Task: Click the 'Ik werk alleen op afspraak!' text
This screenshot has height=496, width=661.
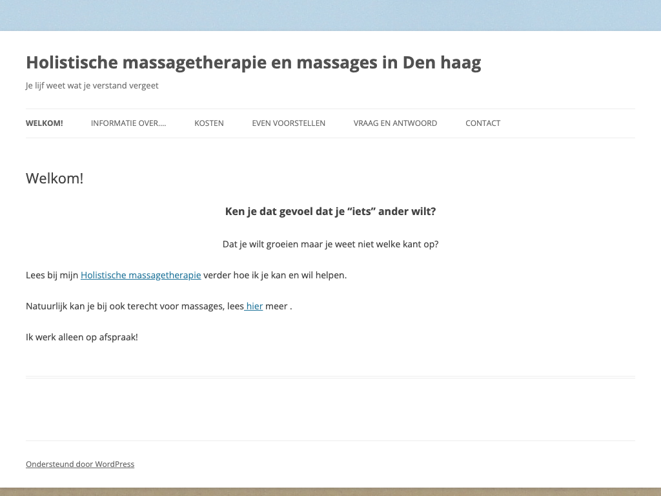Action: (82, 337)
